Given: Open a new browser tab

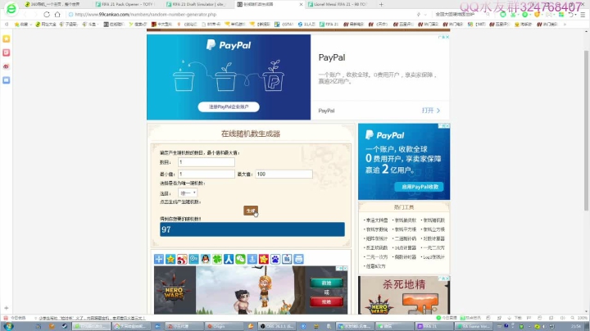Looking at the screenshot, I should click(381, 5).
